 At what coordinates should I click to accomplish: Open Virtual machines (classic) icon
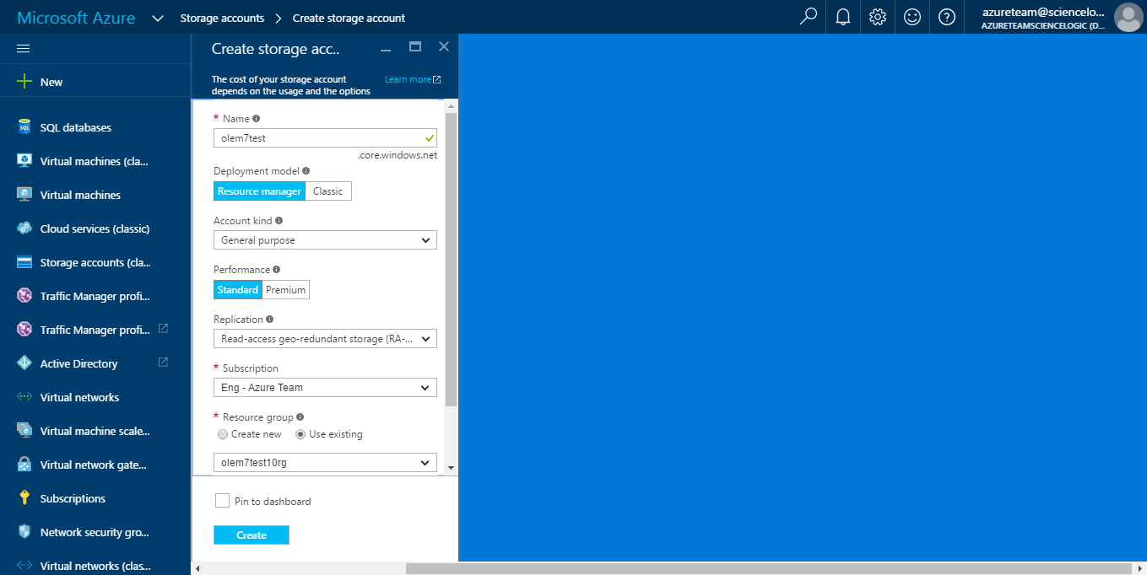[24, 161]
